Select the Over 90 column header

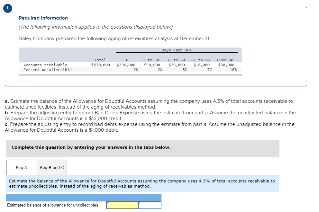pos(225,60)
